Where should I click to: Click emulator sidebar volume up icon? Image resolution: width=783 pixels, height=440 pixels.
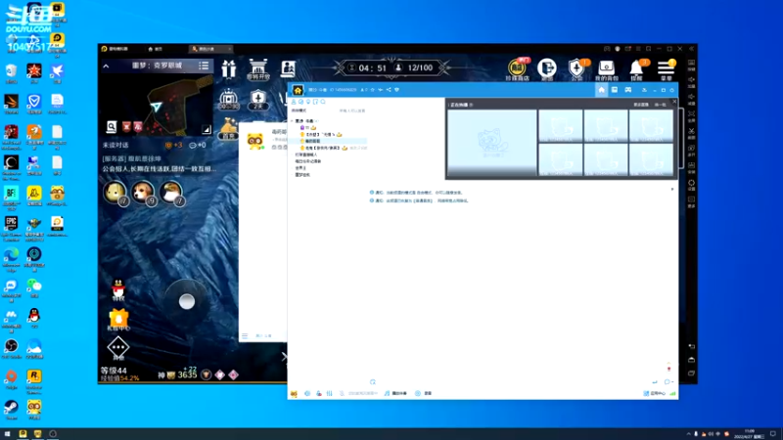(692, 81)
